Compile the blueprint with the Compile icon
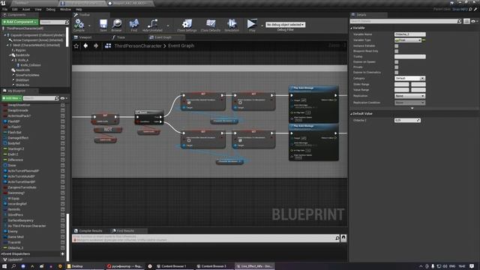The width and height of the screenshot is (480, 270). [x=79, y=24]
